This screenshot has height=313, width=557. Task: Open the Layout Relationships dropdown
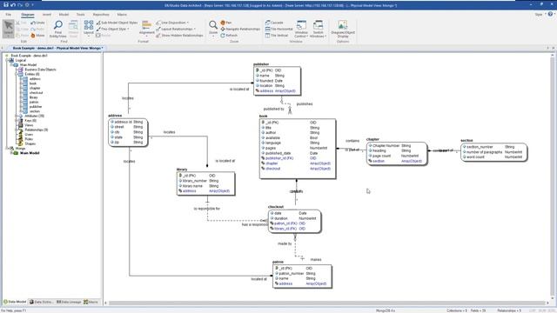click(176, 29)
